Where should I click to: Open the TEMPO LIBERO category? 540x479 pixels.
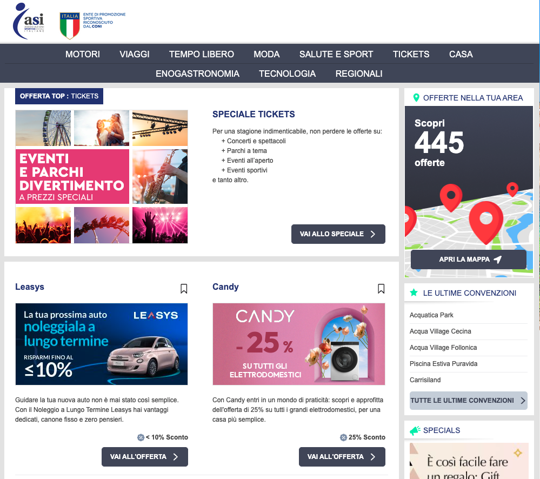pos(202,54)
